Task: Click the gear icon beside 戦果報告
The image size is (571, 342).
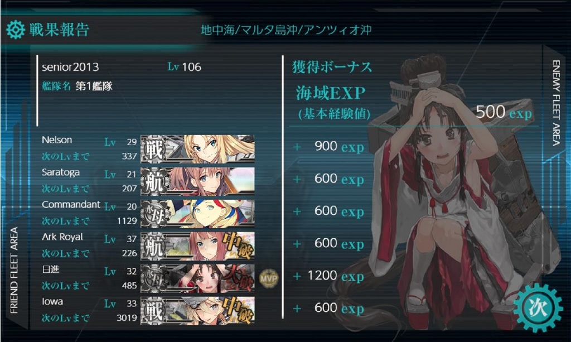Action: pos(16,30)
